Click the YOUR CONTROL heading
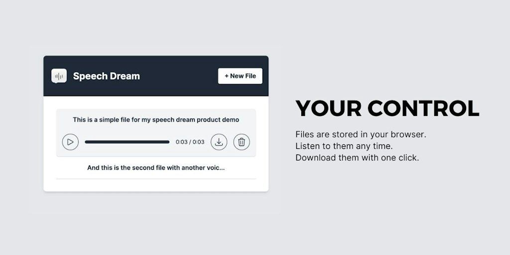Screen dimensions: 510x255 coord(387,109)
